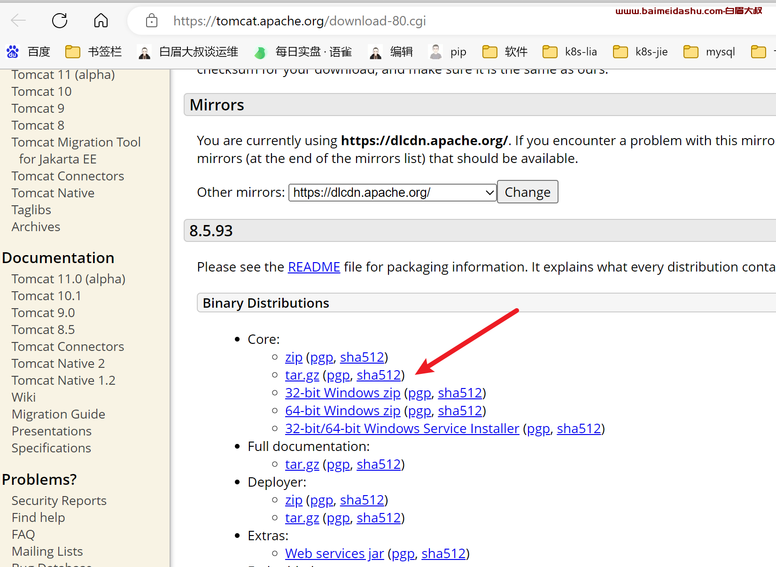Open Migration Guide link
The height and width of the screenshot is (567, 776).
pos(58,414)
